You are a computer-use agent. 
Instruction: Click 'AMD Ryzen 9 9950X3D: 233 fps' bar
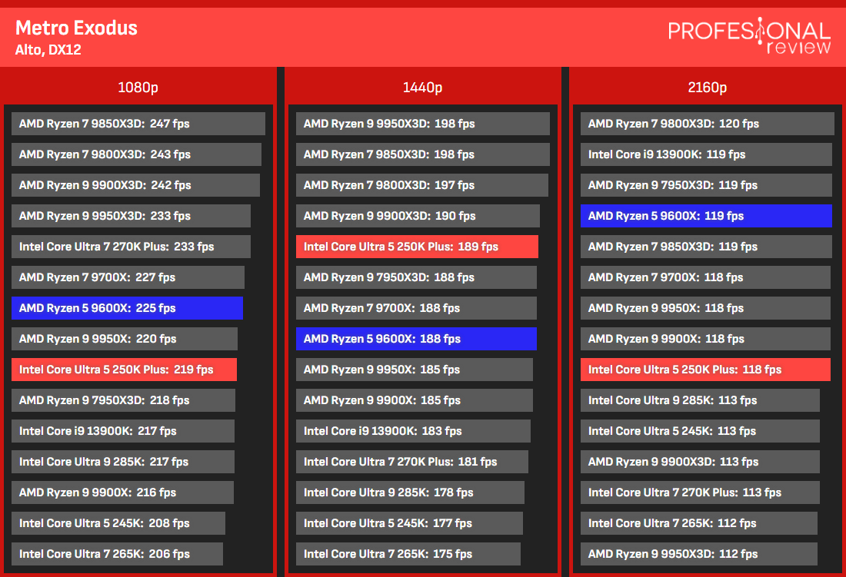(x=131, y=215)
